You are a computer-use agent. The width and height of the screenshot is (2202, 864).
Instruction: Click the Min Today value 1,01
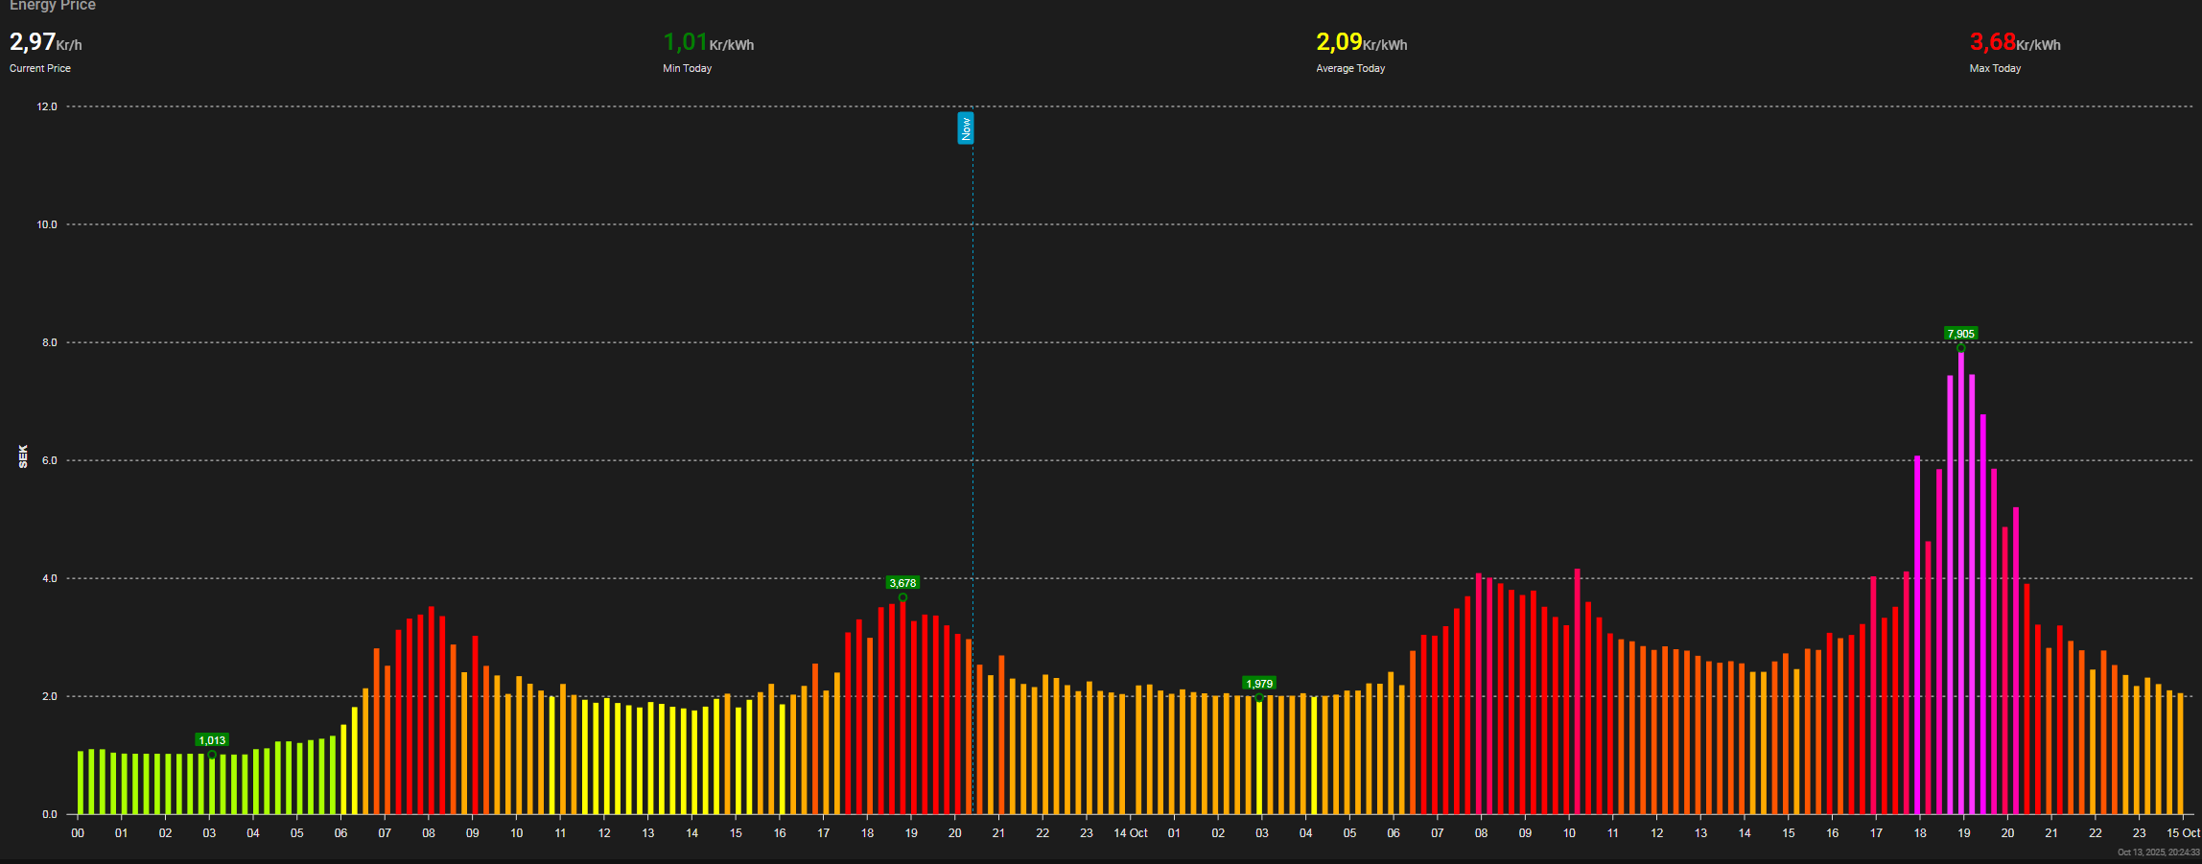pyautogui.click(x=685, y=42)
